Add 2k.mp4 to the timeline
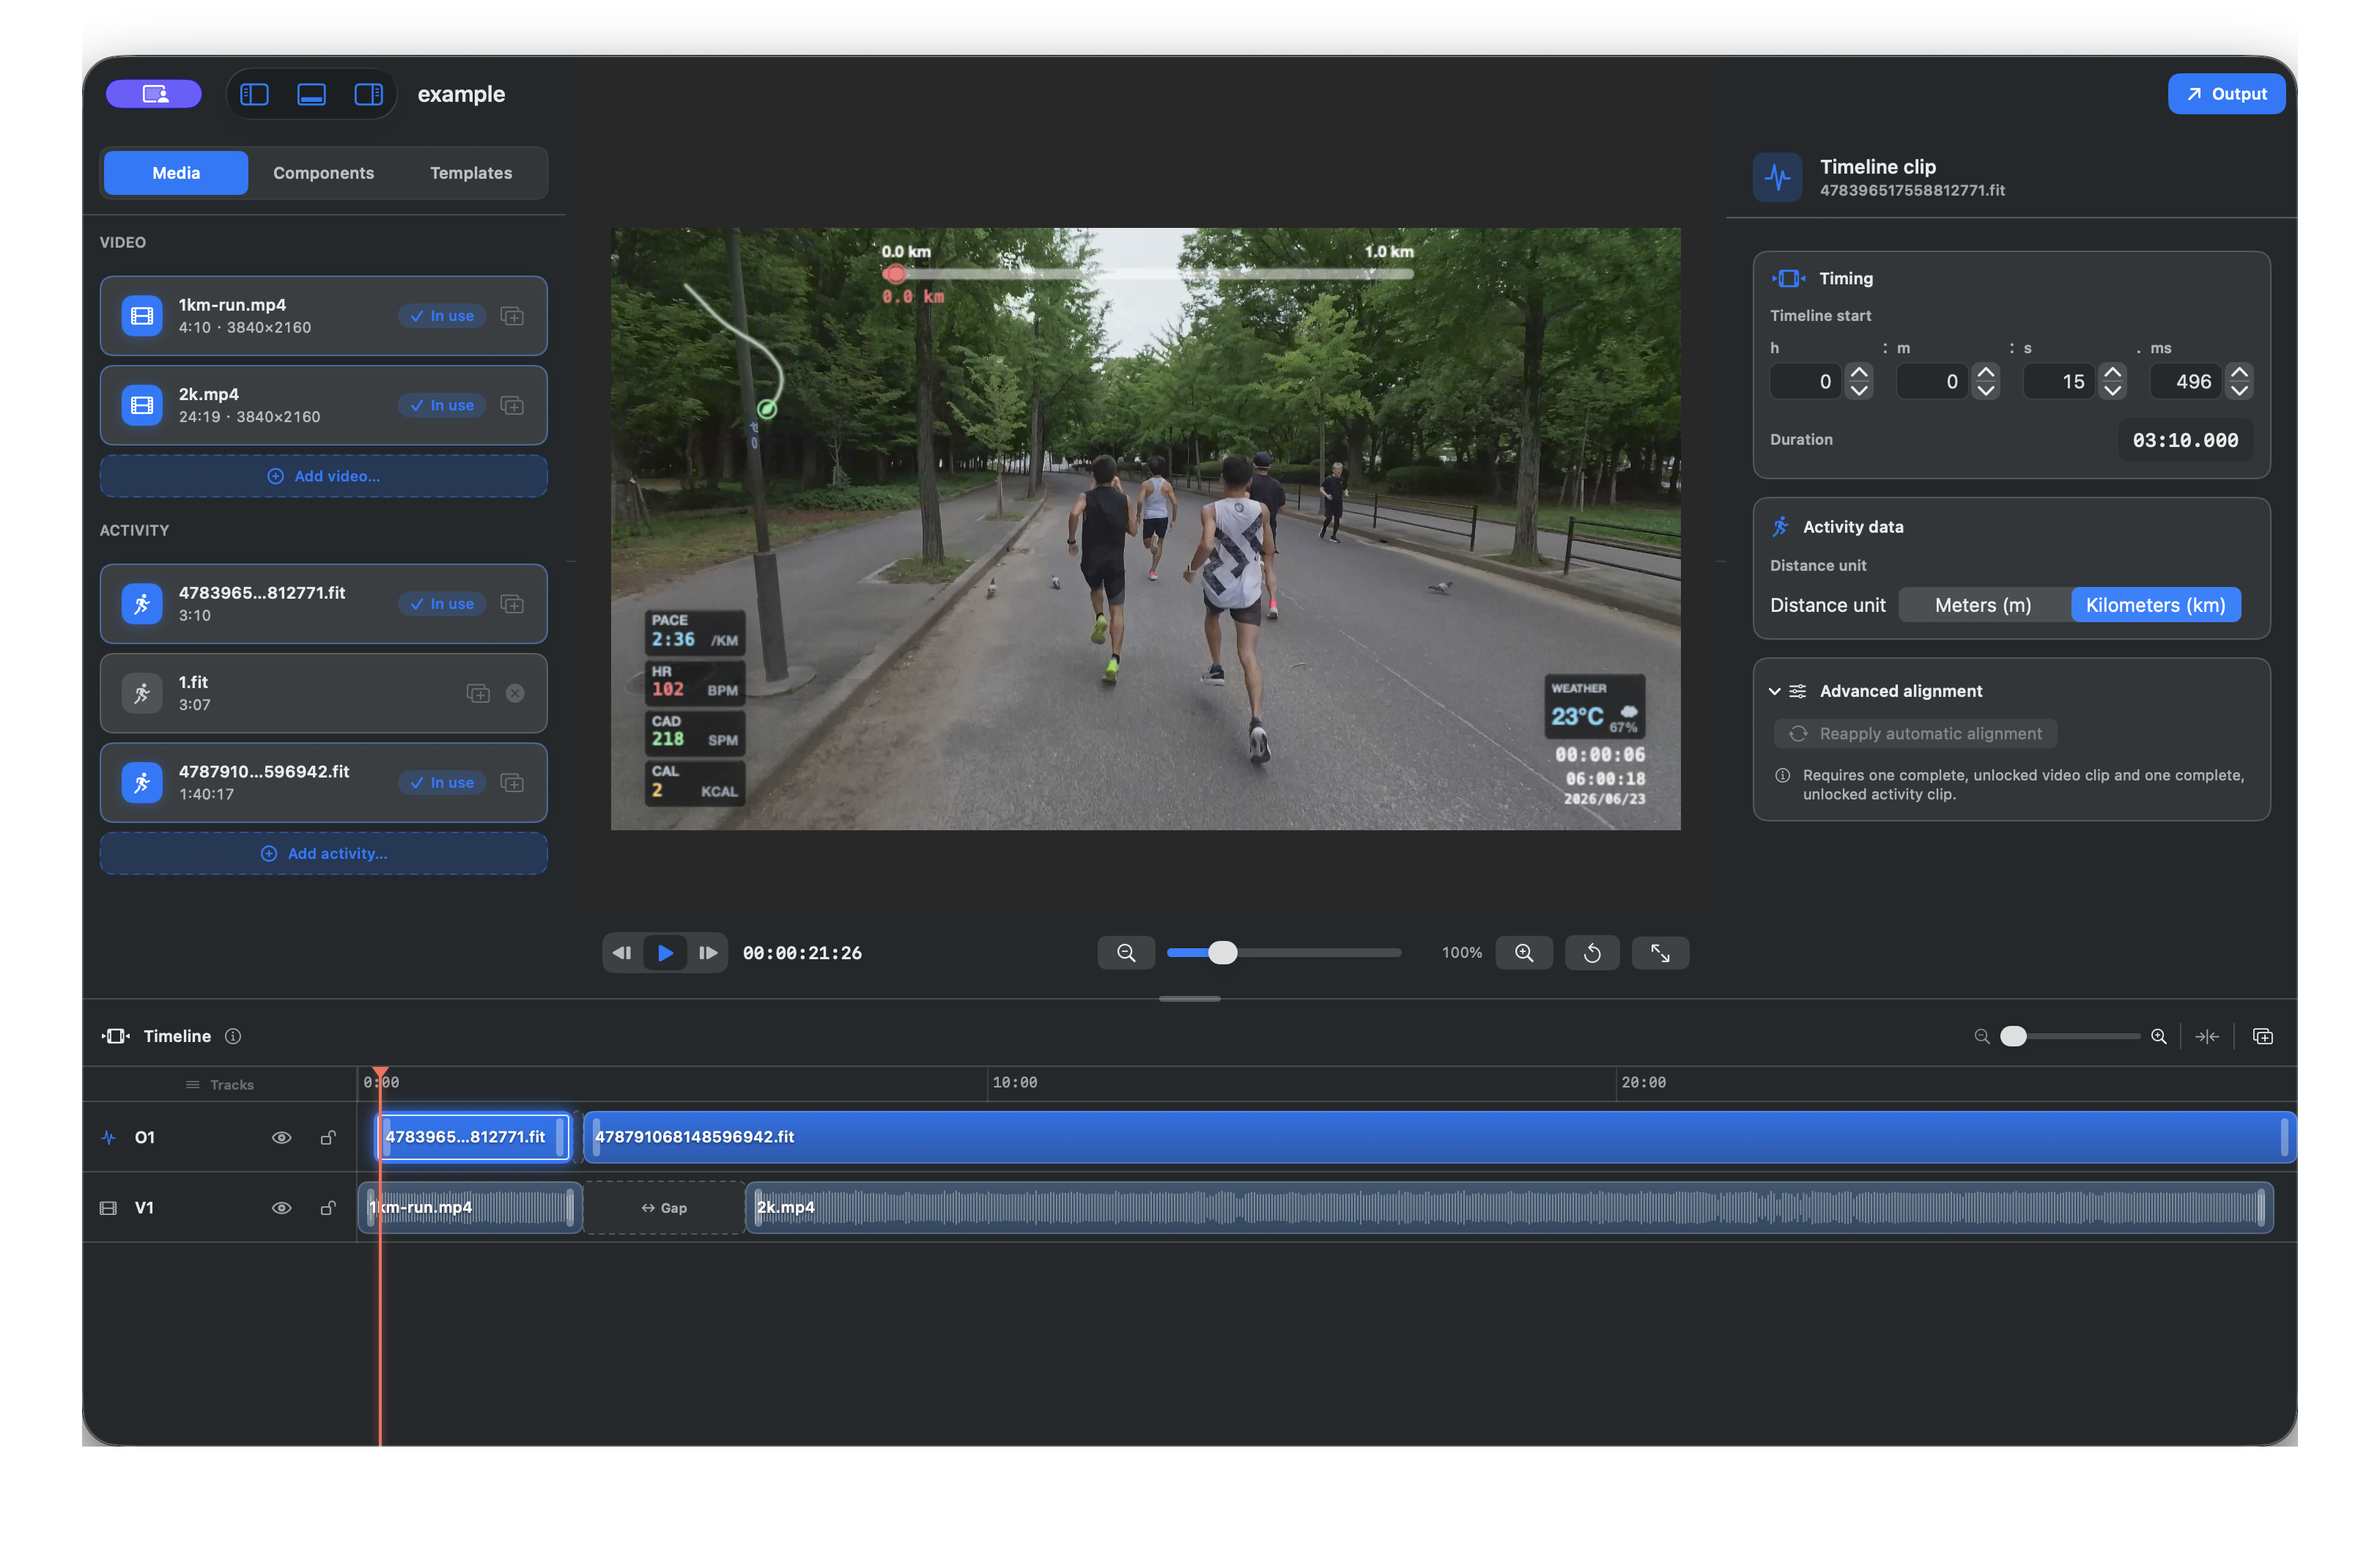2380x1555 pixels. pyautogui.click(x=512, y=405)
